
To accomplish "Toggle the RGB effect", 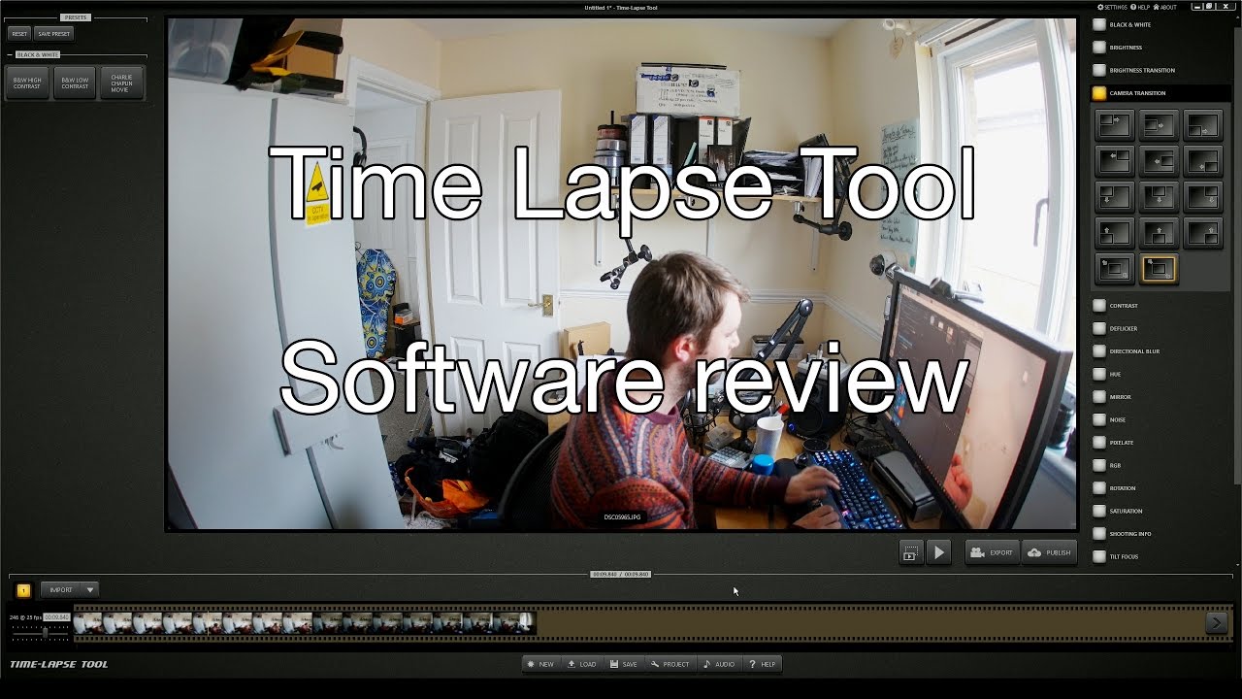I will coord(1099,465).
